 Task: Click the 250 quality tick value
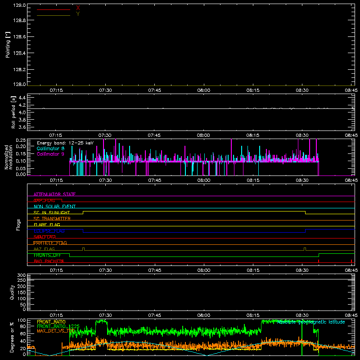(x=22, y=280)
